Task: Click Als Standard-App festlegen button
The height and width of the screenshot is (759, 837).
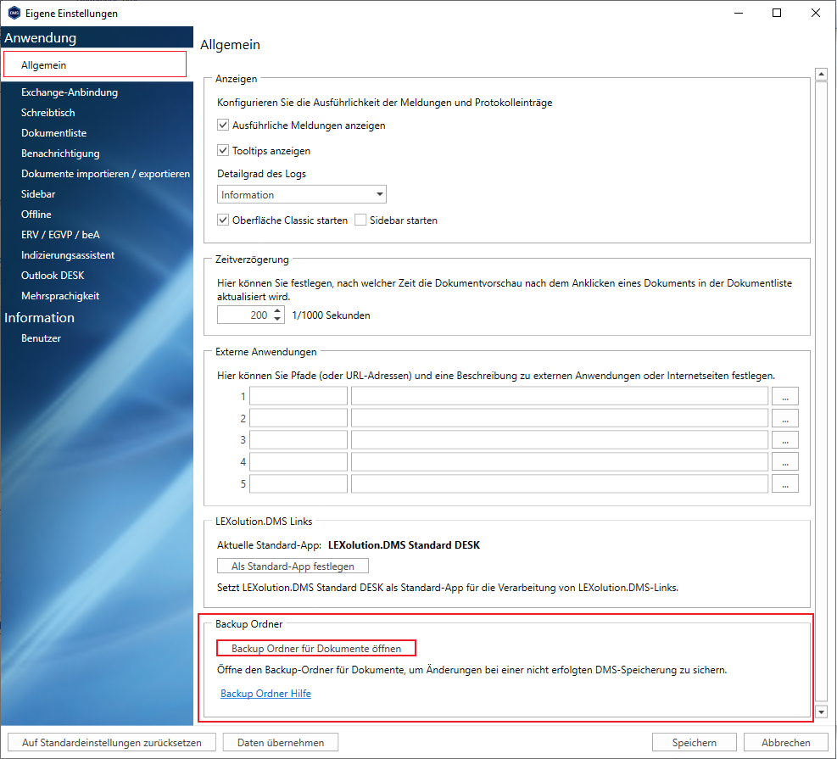Action: pos(293,566)
